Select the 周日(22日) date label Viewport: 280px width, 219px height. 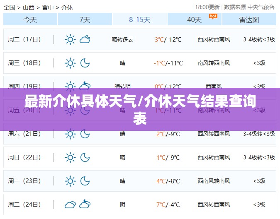click(x=24, y=158)
